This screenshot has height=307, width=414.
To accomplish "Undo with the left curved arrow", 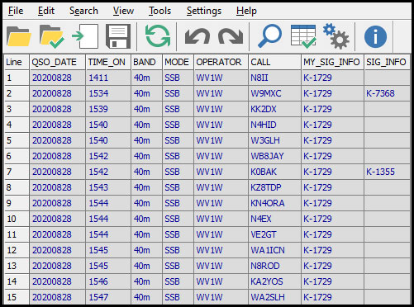I will point(197,36).
